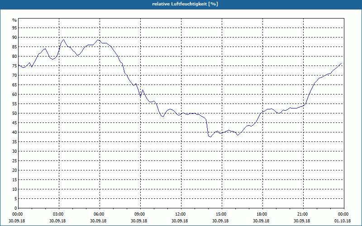Click the blue title bar
The width and height of the screenshot is (362, 226).
[x=181, y=5]
